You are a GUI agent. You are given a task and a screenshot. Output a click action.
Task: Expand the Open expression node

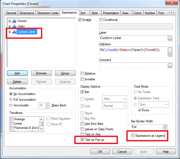pyautogui.click(x=10, y=26)
